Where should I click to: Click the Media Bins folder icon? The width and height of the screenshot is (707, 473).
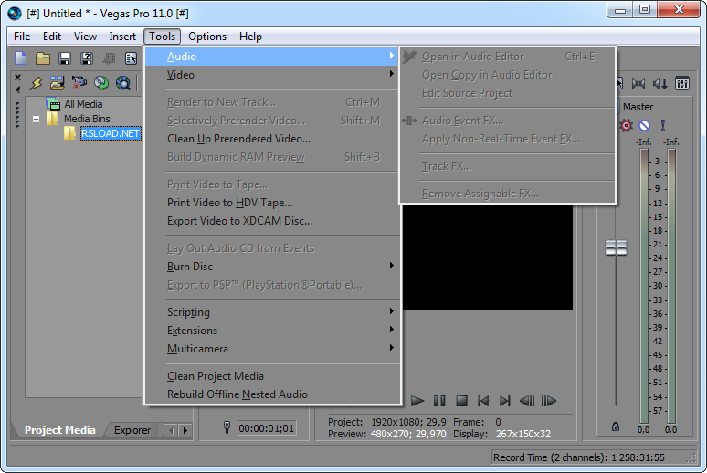pyautogui.click(x=53, y=119)
